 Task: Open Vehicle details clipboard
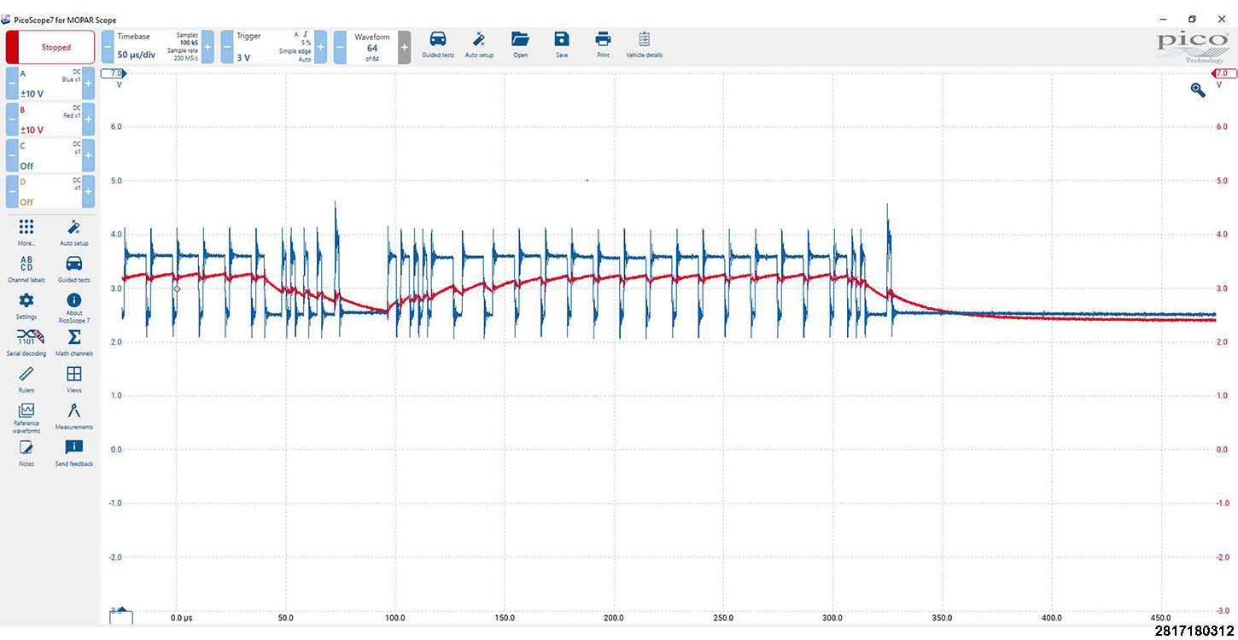pos(644,44)
